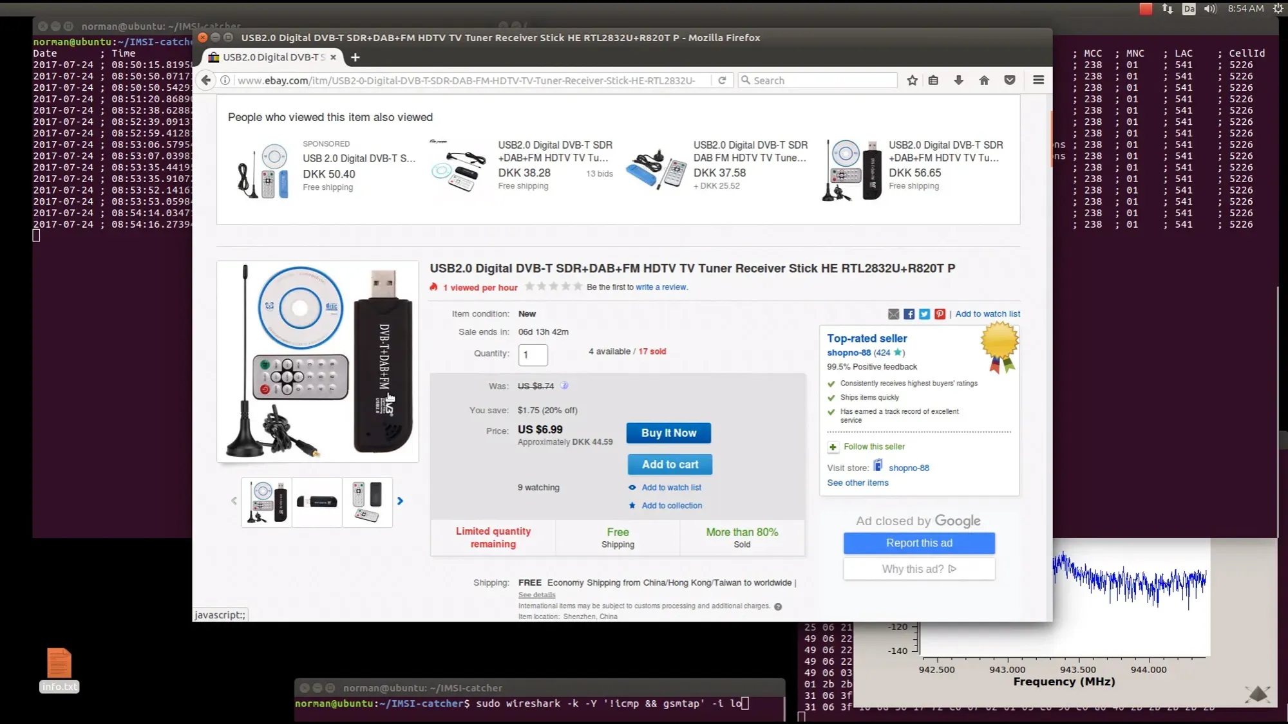This screenshot has width=1288, height=724.
Task: Open write a review link
Action: pyautogui.click(x=661, y=287)
